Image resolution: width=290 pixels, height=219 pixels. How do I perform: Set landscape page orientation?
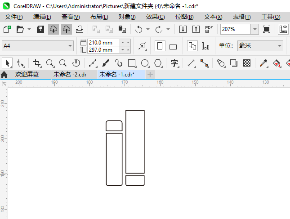[x=173, y=47]
